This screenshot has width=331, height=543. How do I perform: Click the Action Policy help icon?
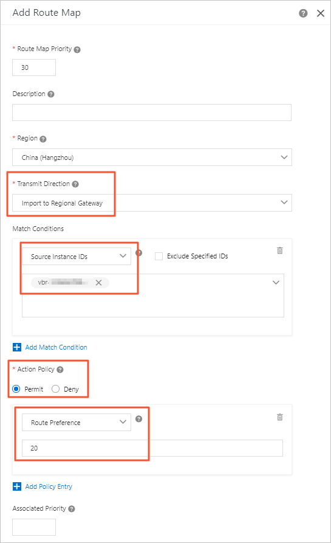pyautogui.click(x=60, y=370)
